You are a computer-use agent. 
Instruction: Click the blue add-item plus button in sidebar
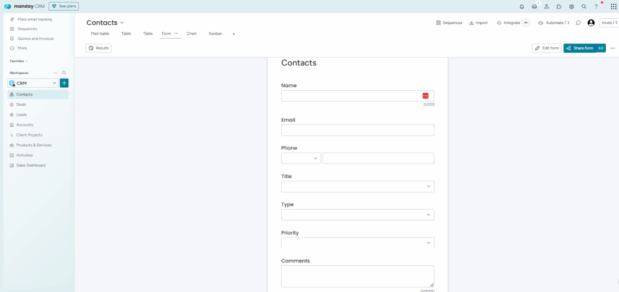point(64,83)
